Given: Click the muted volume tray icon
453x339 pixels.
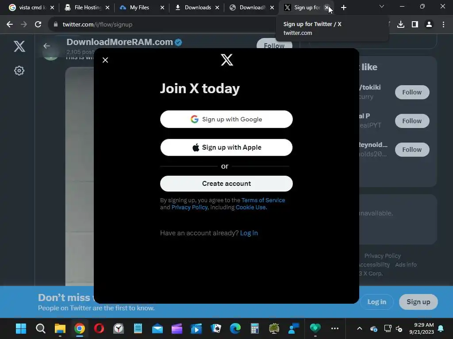Looking at the screenshot, I should point(399,328).
